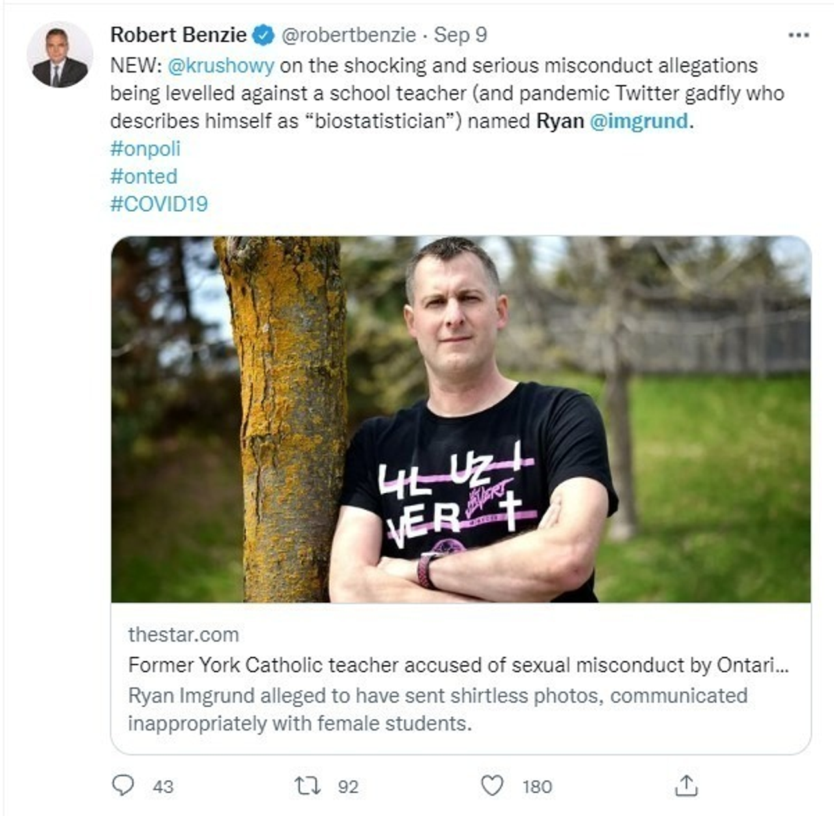The width and height of the screenshot is (834, 816).
Task: Click the thestar.com source domain
Action: coord(183,635)
